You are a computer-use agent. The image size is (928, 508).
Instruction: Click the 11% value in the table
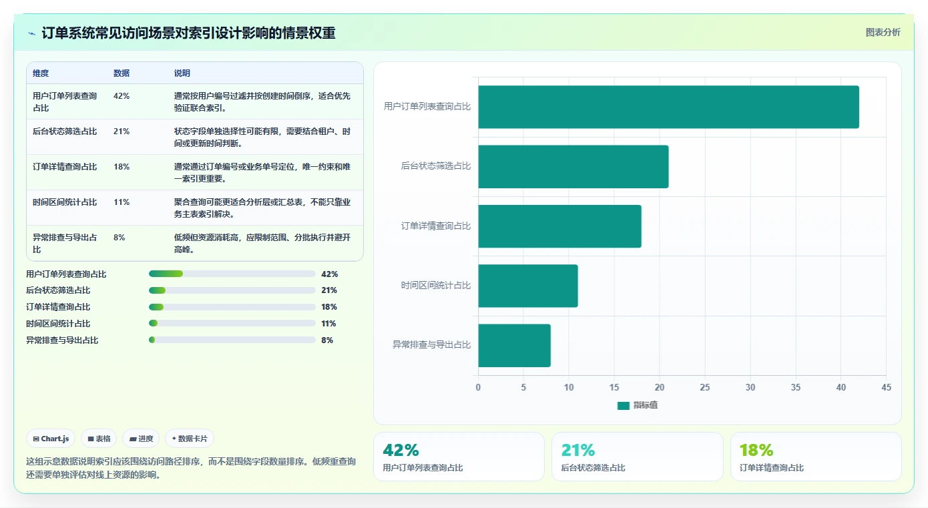(122, 202)
